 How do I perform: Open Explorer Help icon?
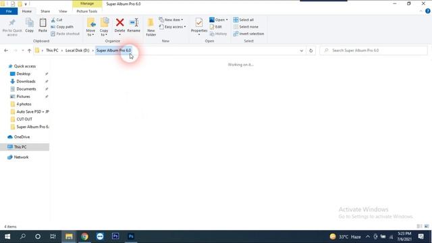(x=427, y=11)
